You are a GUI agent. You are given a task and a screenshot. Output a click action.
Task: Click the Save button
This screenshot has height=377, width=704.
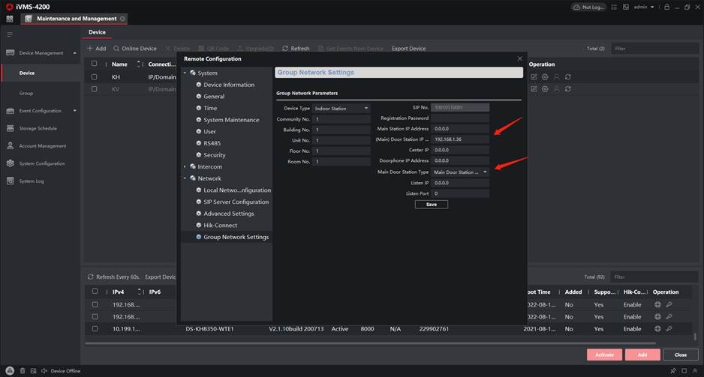431,204
